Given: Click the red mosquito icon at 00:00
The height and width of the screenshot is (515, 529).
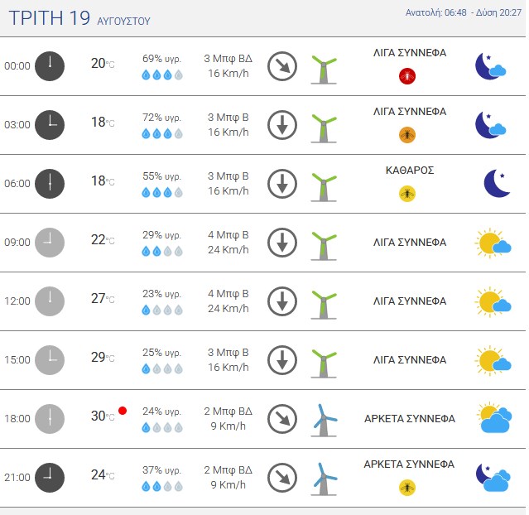Looking at the screenshot, I should (x=407, y=76).
